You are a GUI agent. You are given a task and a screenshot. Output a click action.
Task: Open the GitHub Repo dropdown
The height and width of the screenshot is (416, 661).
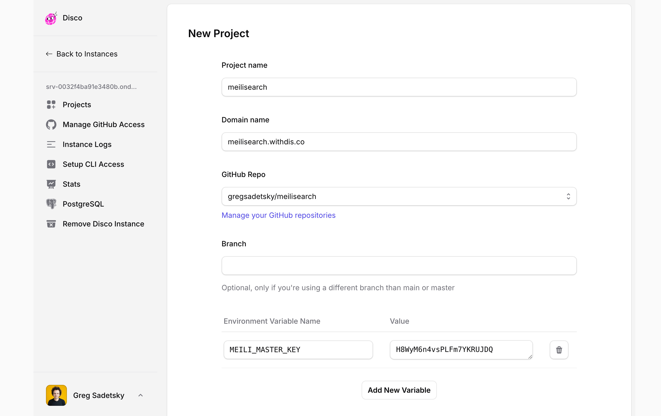[x=399, y=196]
